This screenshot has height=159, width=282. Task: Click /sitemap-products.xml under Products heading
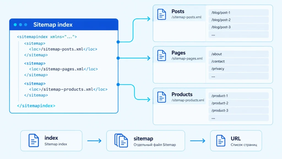[x=188, y=100]
